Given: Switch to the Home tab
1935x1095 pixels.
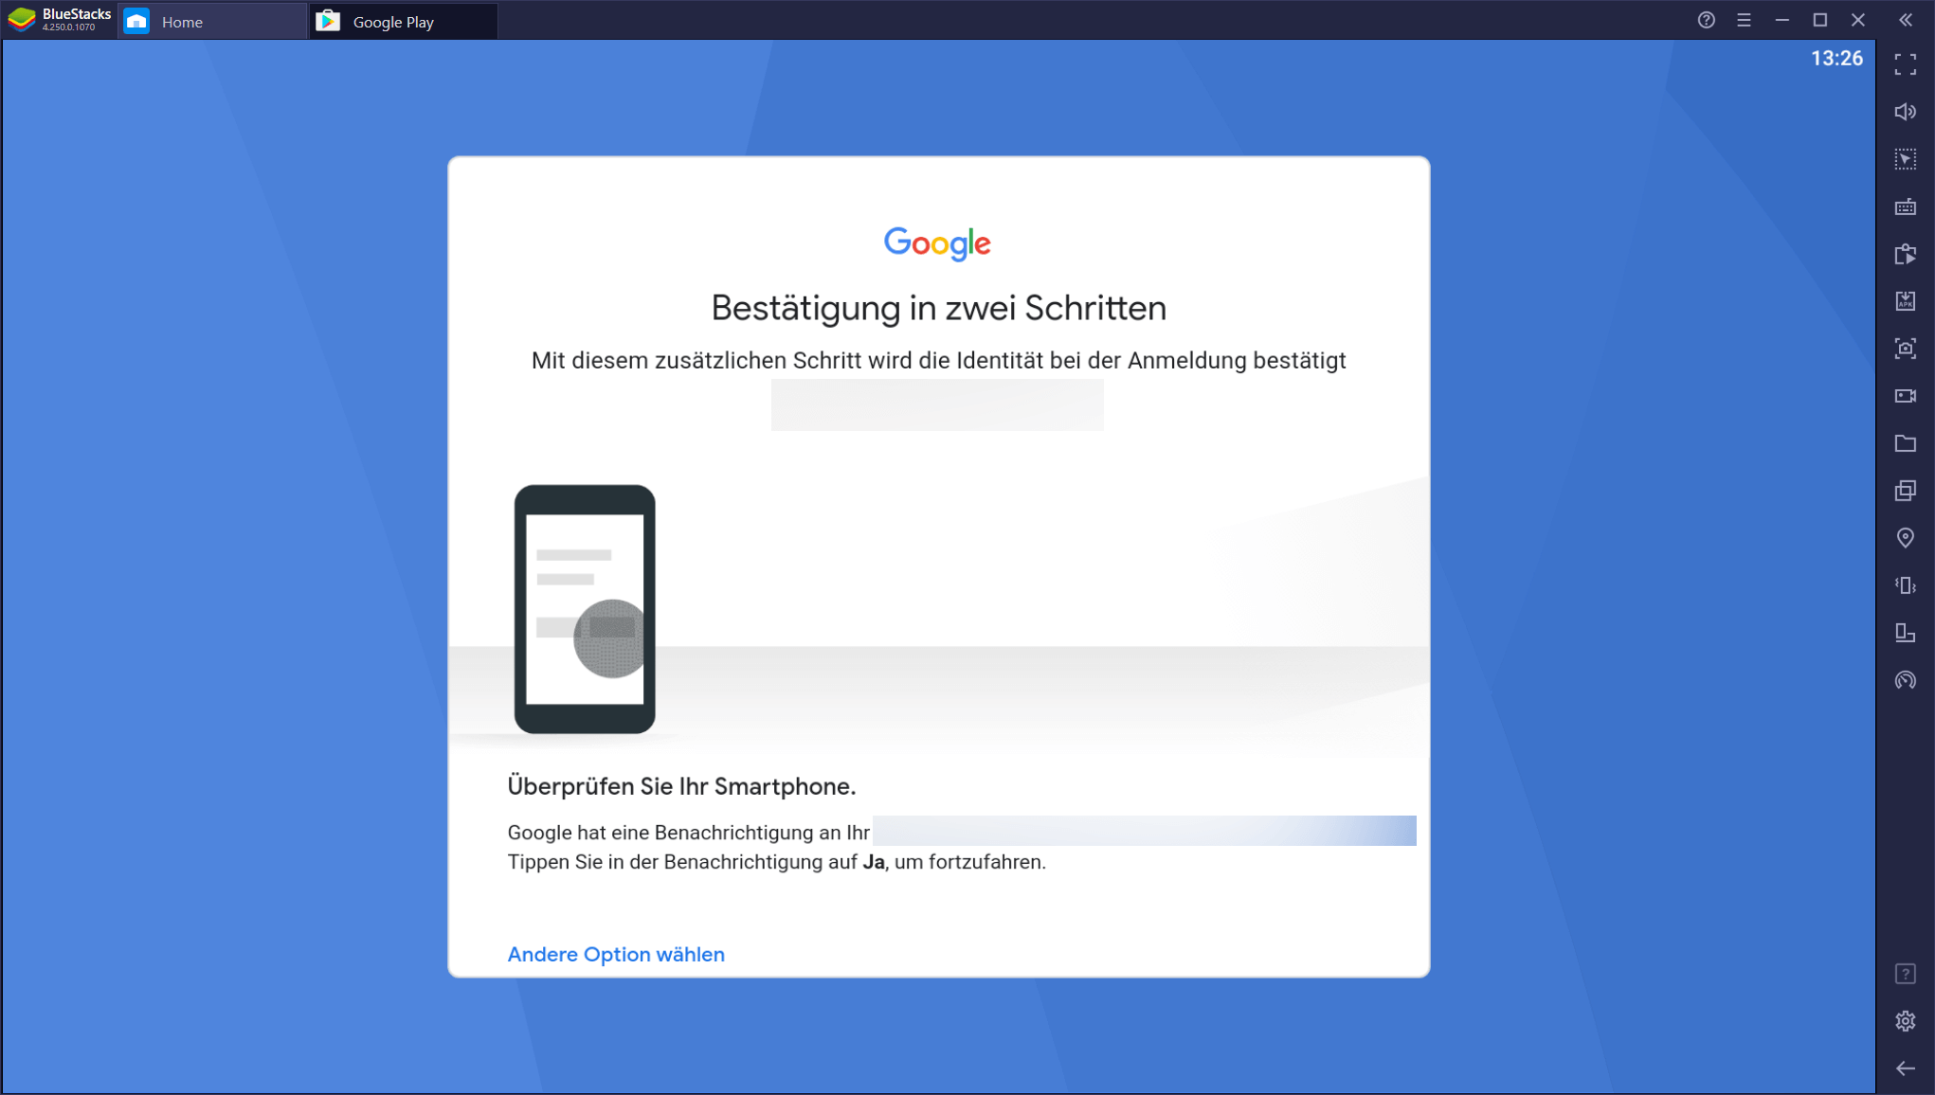Looking at the screenshot, I should point(182,21).
